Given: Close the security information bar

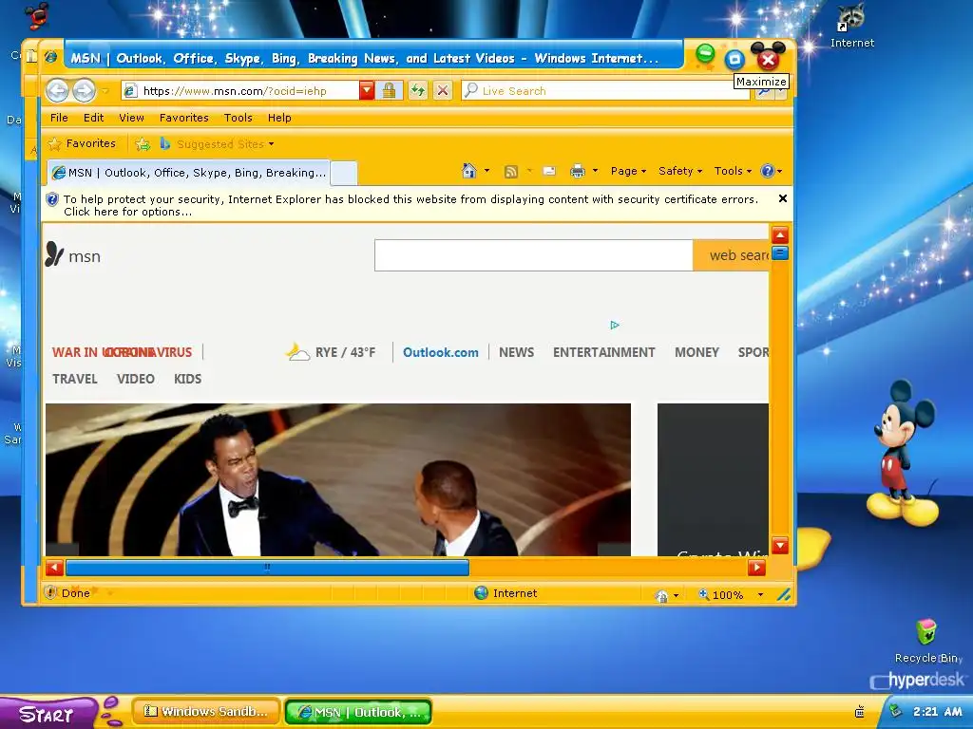Looking at the screenshot, I should point(783,198).
